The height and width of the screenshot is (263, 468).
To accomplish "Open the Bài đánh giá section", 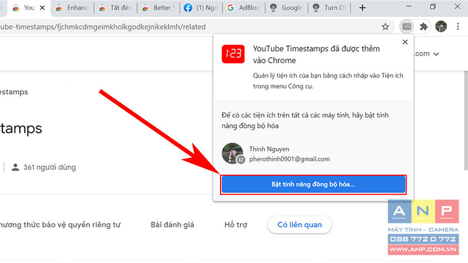I will coord(172,225).
